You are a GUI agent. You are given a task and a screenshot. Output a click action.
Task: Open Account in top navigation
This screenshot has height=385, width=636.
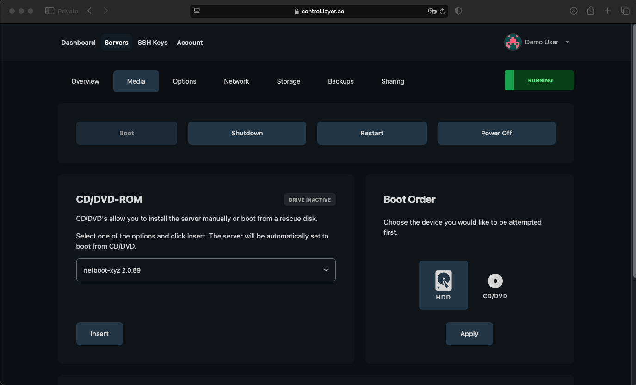pyautogui.click(x=190, y=43)
